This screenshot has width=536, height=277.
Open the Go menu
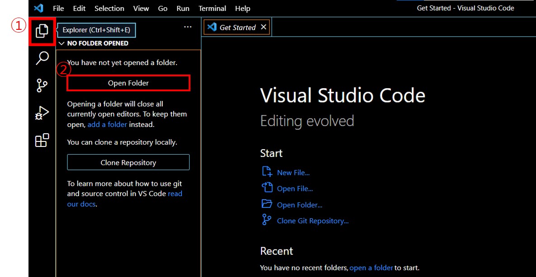coord(163,9)
